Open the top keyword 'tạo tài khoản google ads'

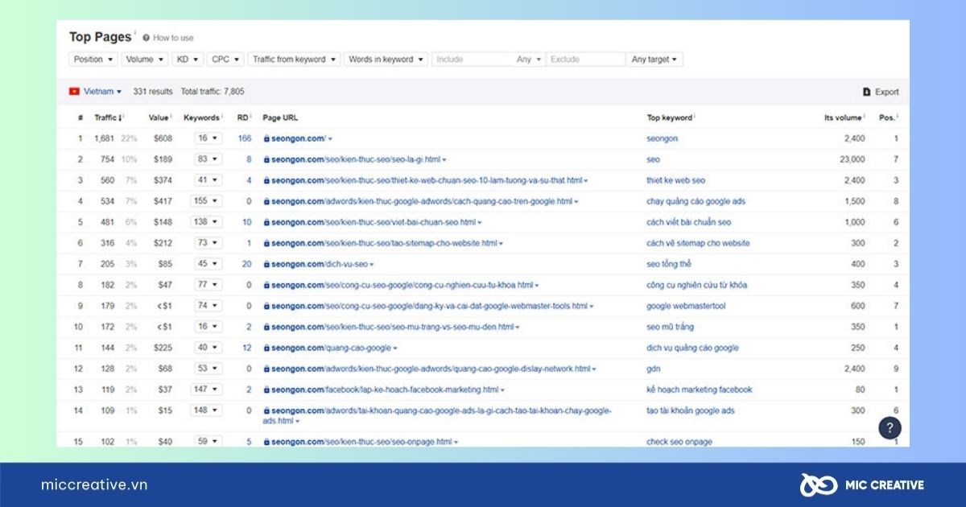tap(691, 410)
